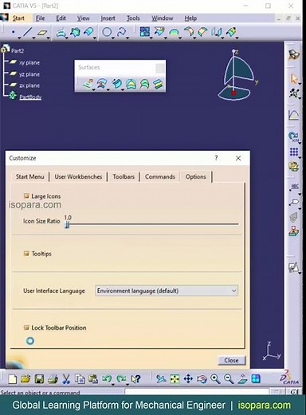Select the Spline curve tool next to Circle
This screenshot has width=306, height=415.
pos(121,32)
